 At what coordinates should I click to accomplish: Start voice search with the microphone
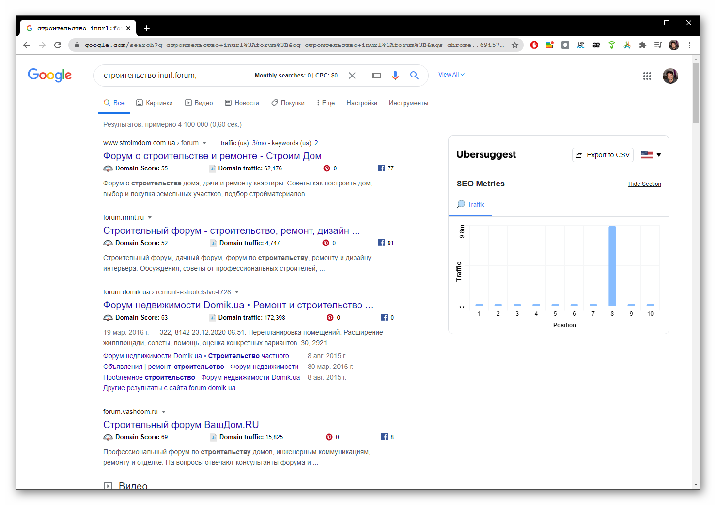click(395, 76)
